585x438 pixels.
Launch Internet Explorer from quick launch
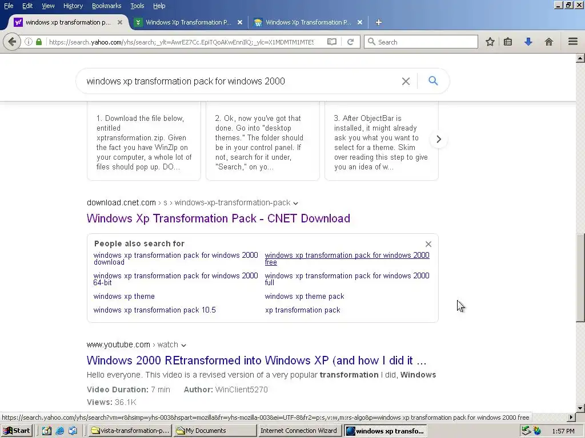[59, 431]
